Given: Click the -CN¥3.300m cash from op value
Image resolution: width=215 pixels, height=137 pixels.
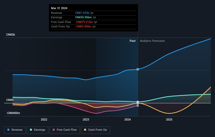Looking at the screenshot, I should pos(83,27).
